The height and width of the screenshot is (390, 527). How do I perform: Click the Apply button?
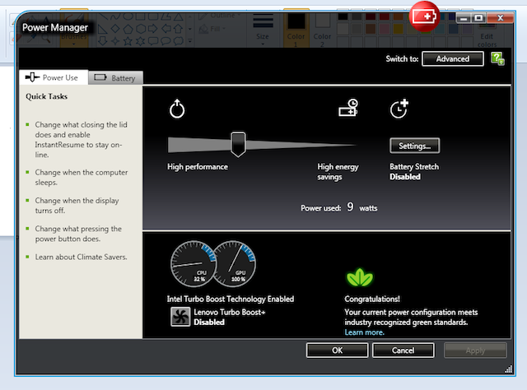coord(475,351)
